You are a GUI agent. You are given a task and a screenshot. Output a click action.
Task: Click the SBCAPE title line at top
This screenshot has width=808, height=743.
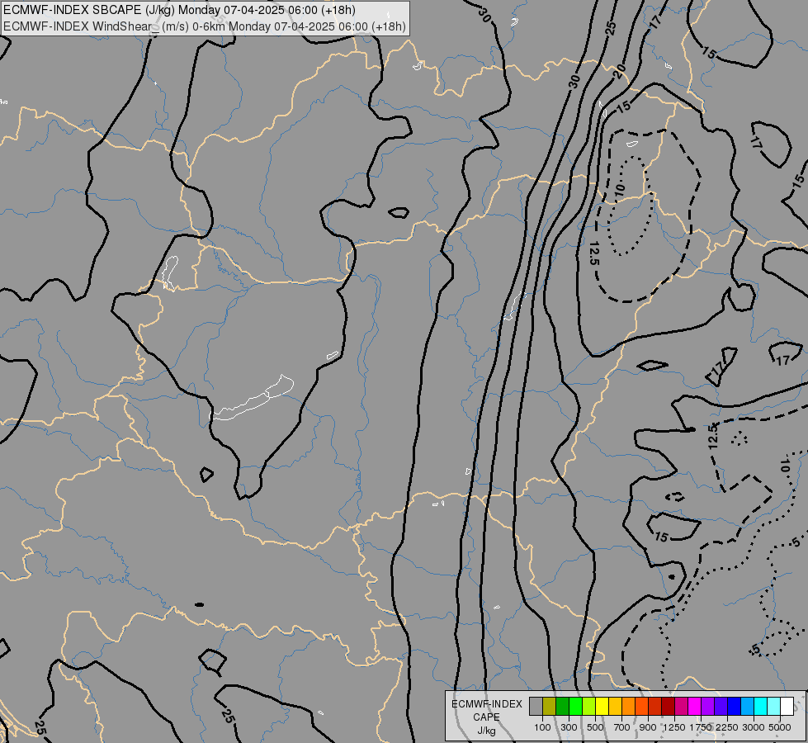click(x=179, y=10)
